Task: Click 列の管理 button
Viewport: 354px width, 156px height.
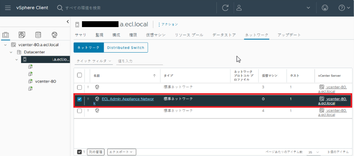Action: (95, 152)
